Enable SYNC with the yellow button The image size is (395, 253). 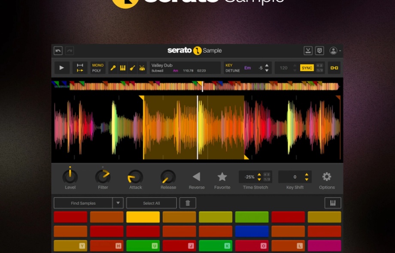(307, 68)
